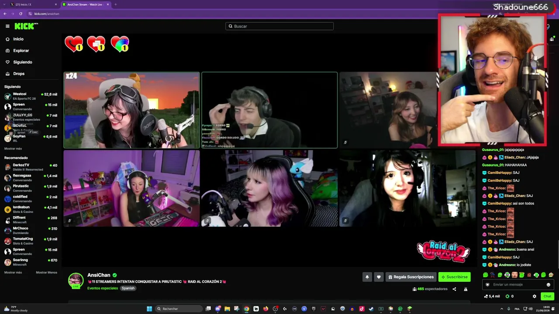Expand recommended list with Mostrar más
The image size is (559, 314).
(13, 273)
